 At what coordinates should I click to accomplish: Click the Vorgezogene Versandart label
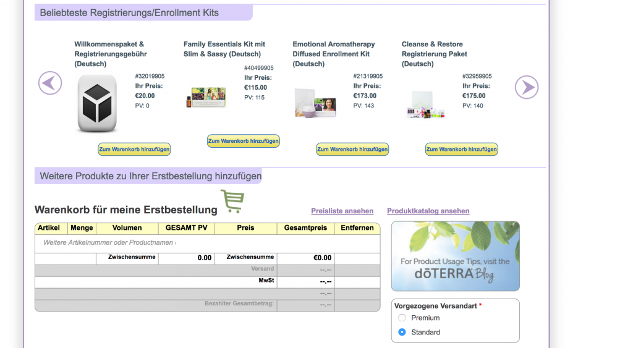(436, 306)
